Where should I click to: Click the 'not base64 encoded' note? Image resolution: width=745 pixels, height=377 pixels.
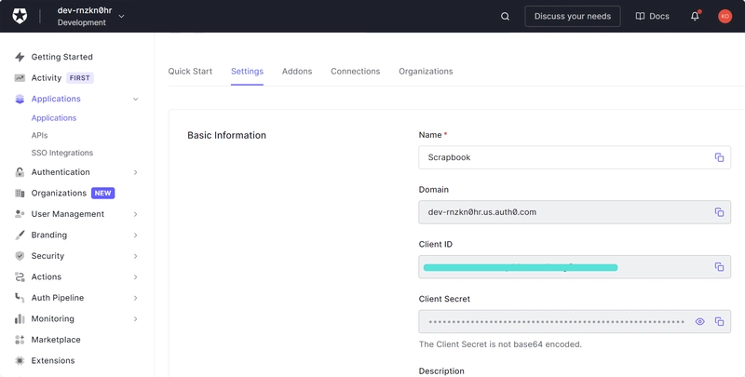point(500,344)
